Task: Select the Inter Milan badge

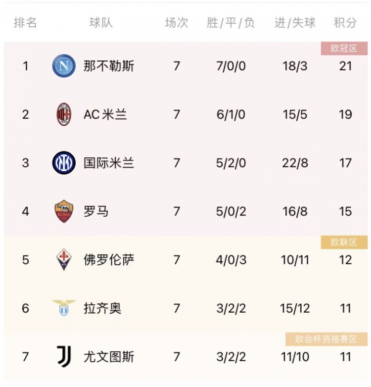Action: tap(64, 163)
